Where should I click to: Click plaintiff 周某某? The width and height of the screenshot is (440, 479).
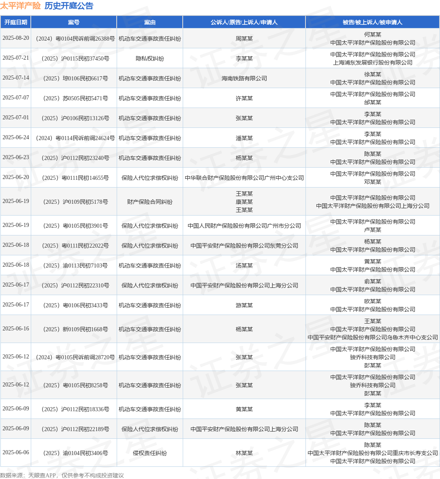click(244, 39)
